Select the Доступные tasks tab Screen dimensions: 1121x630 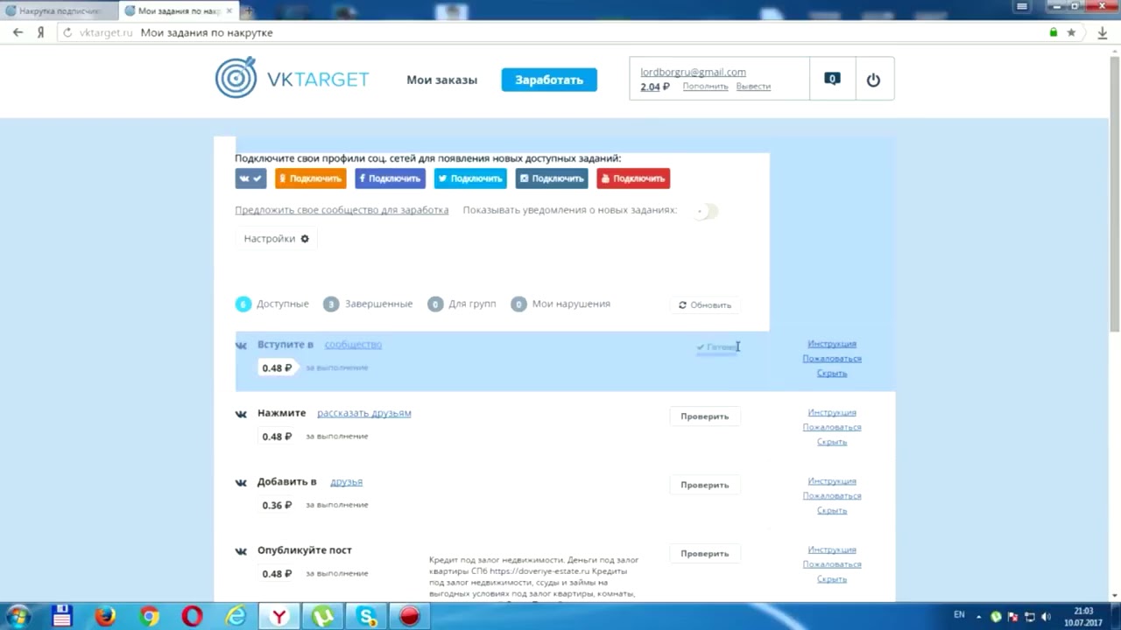271,304
